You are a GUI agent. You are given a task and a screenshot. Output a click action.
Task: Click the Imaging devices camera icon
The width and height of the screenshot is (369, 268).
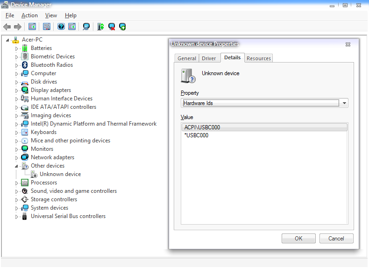(25, 115)
